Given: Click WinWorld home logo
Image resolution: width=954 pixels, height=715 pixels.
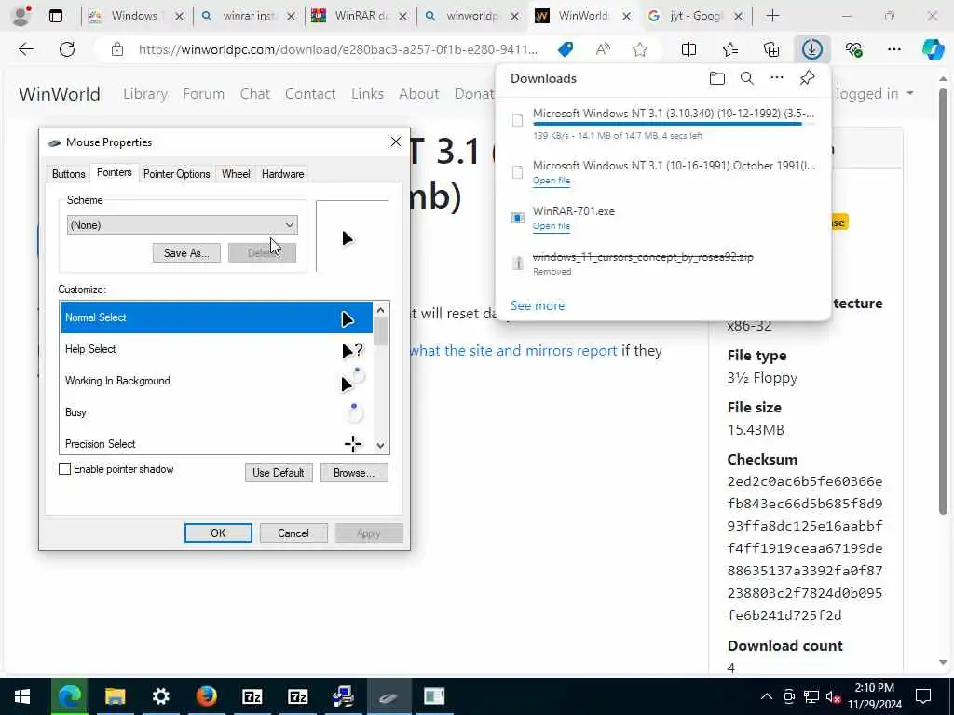Looking at the screenshot, I should pos(60,94).
